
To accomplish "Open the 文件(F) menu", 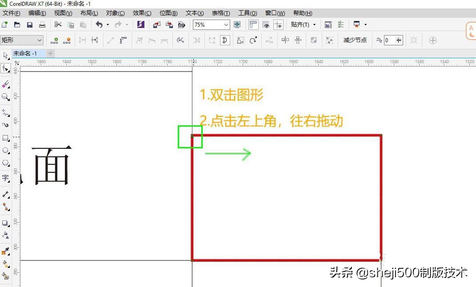I will pos(12,13).
